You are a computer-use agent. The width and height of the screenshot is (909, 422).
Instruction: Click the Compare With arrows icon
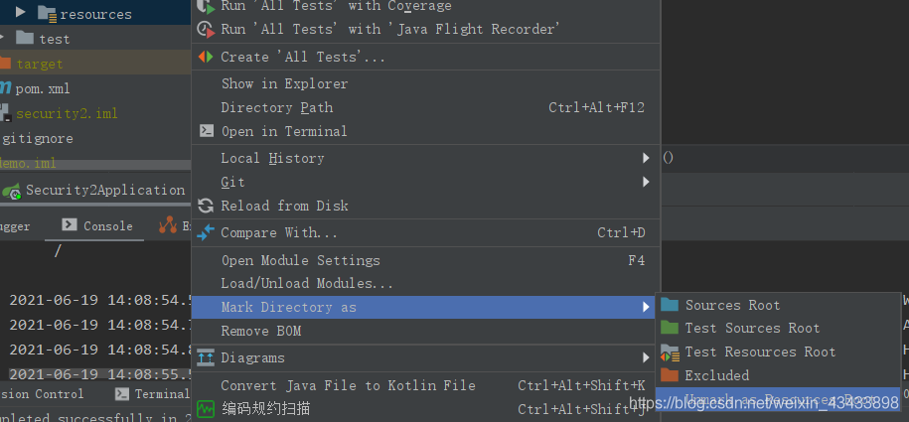pyautogui.click(x=206, y=232)
